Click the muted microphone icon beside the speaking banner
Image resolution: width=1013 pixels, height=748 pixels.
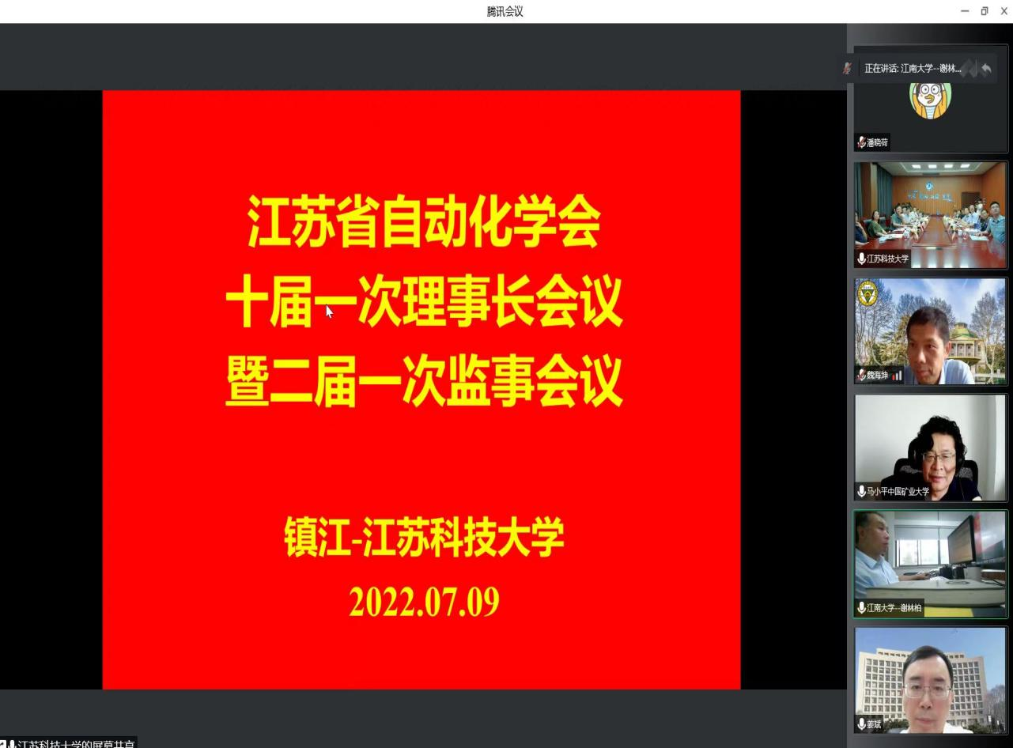point(848,67)
